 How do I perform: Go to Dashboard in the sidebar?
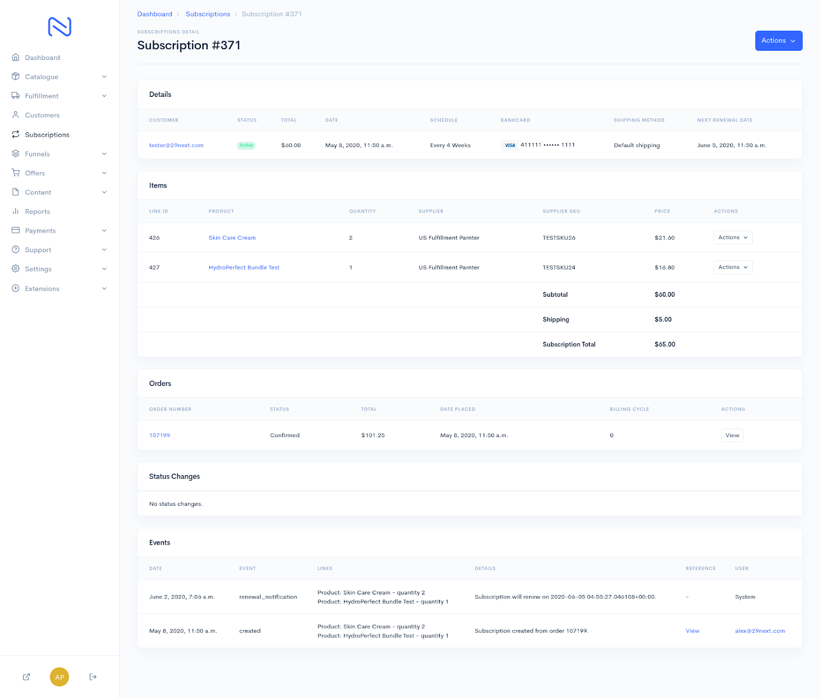coord(43,57)
